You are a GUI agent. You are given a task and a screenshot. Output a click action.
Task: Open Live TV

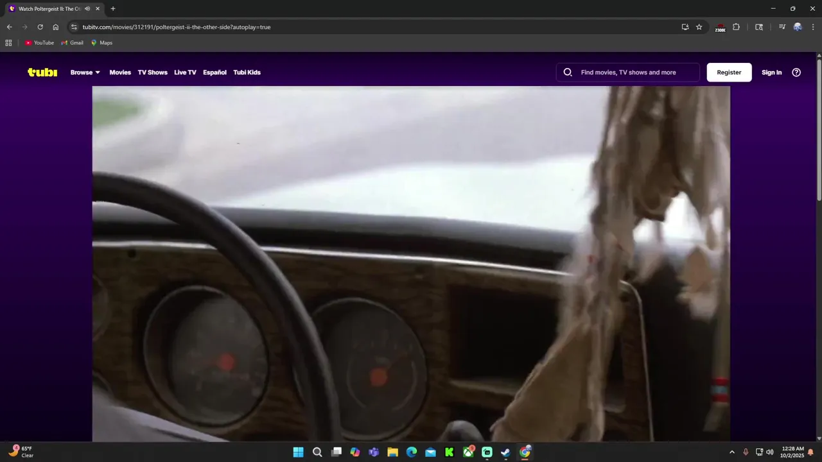point(185,73)
